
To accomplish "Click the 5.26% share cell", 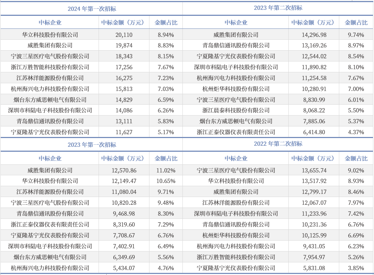I will click(x=356, y=257).
